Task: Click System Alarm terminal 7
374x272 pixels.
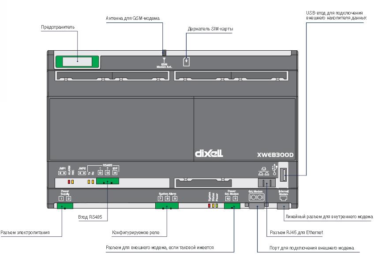Action: [x=160, y=198]
